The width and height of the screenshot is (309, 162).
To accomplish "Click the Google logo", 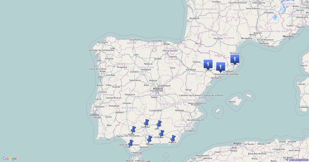I will point(10,158).
